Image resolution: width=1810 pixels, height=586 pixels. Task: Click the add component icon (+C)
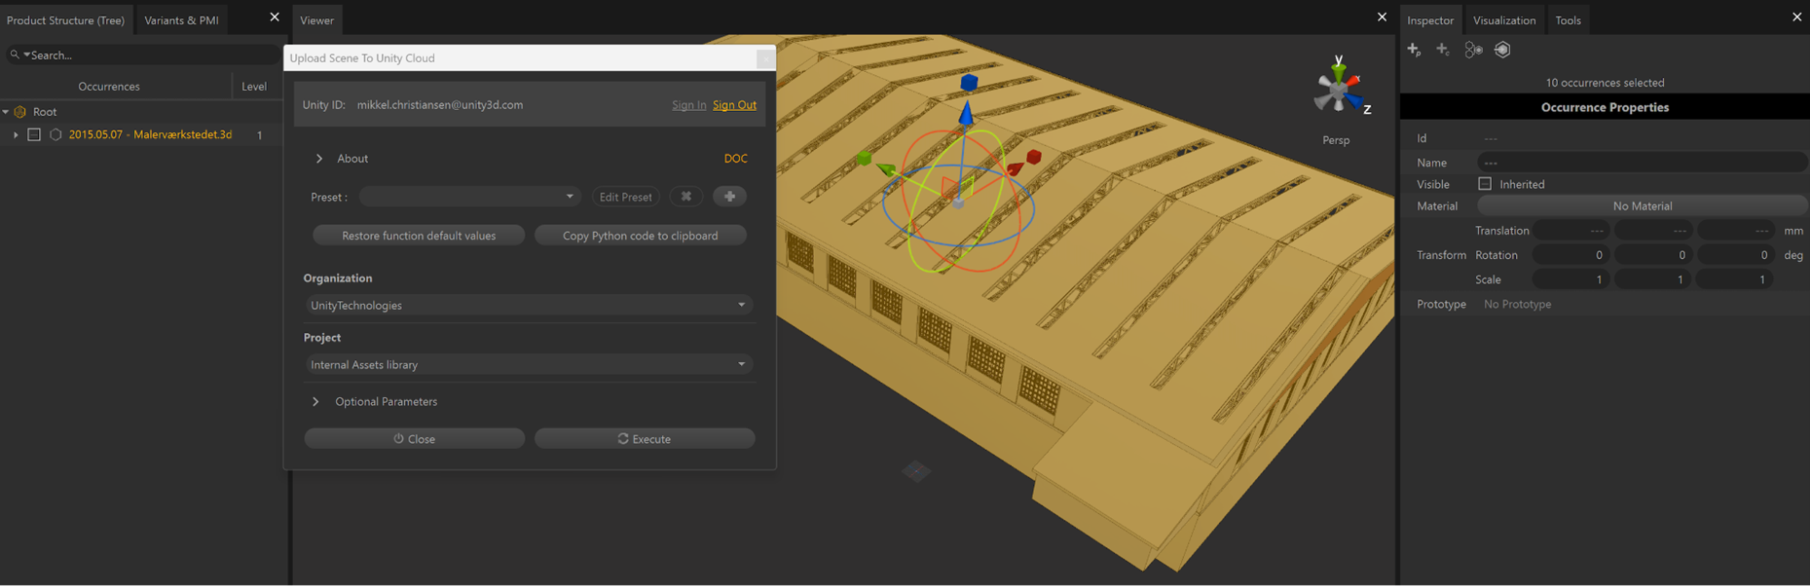[x=1443, y=49]
